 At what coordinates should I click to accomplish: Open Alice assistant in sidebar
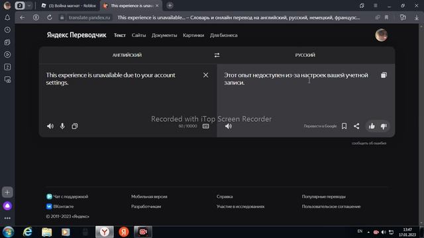click(x=7, y=206)
